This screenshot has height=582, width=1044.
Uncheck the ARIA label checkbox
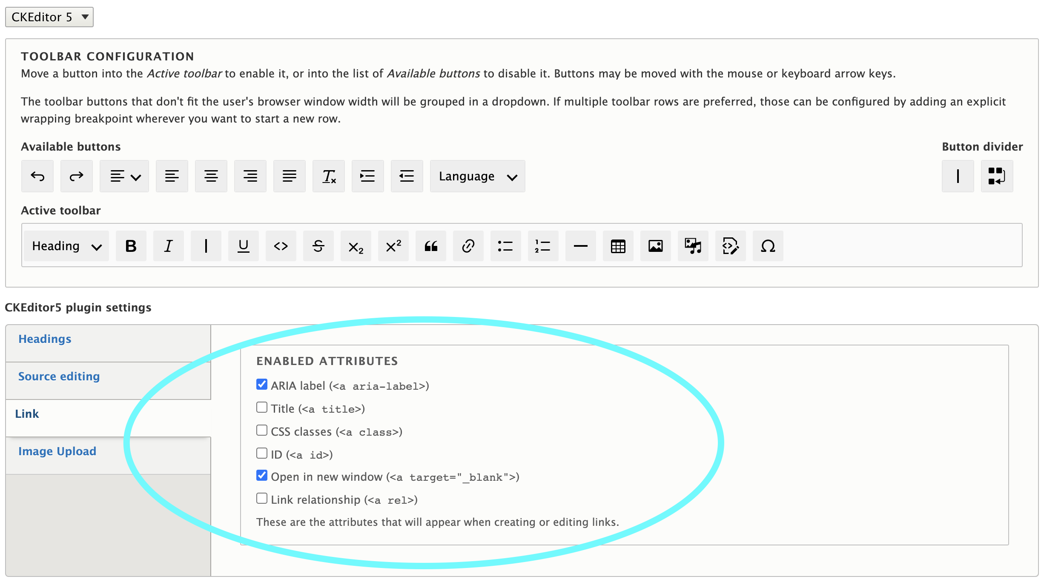[x=262, y=385]
